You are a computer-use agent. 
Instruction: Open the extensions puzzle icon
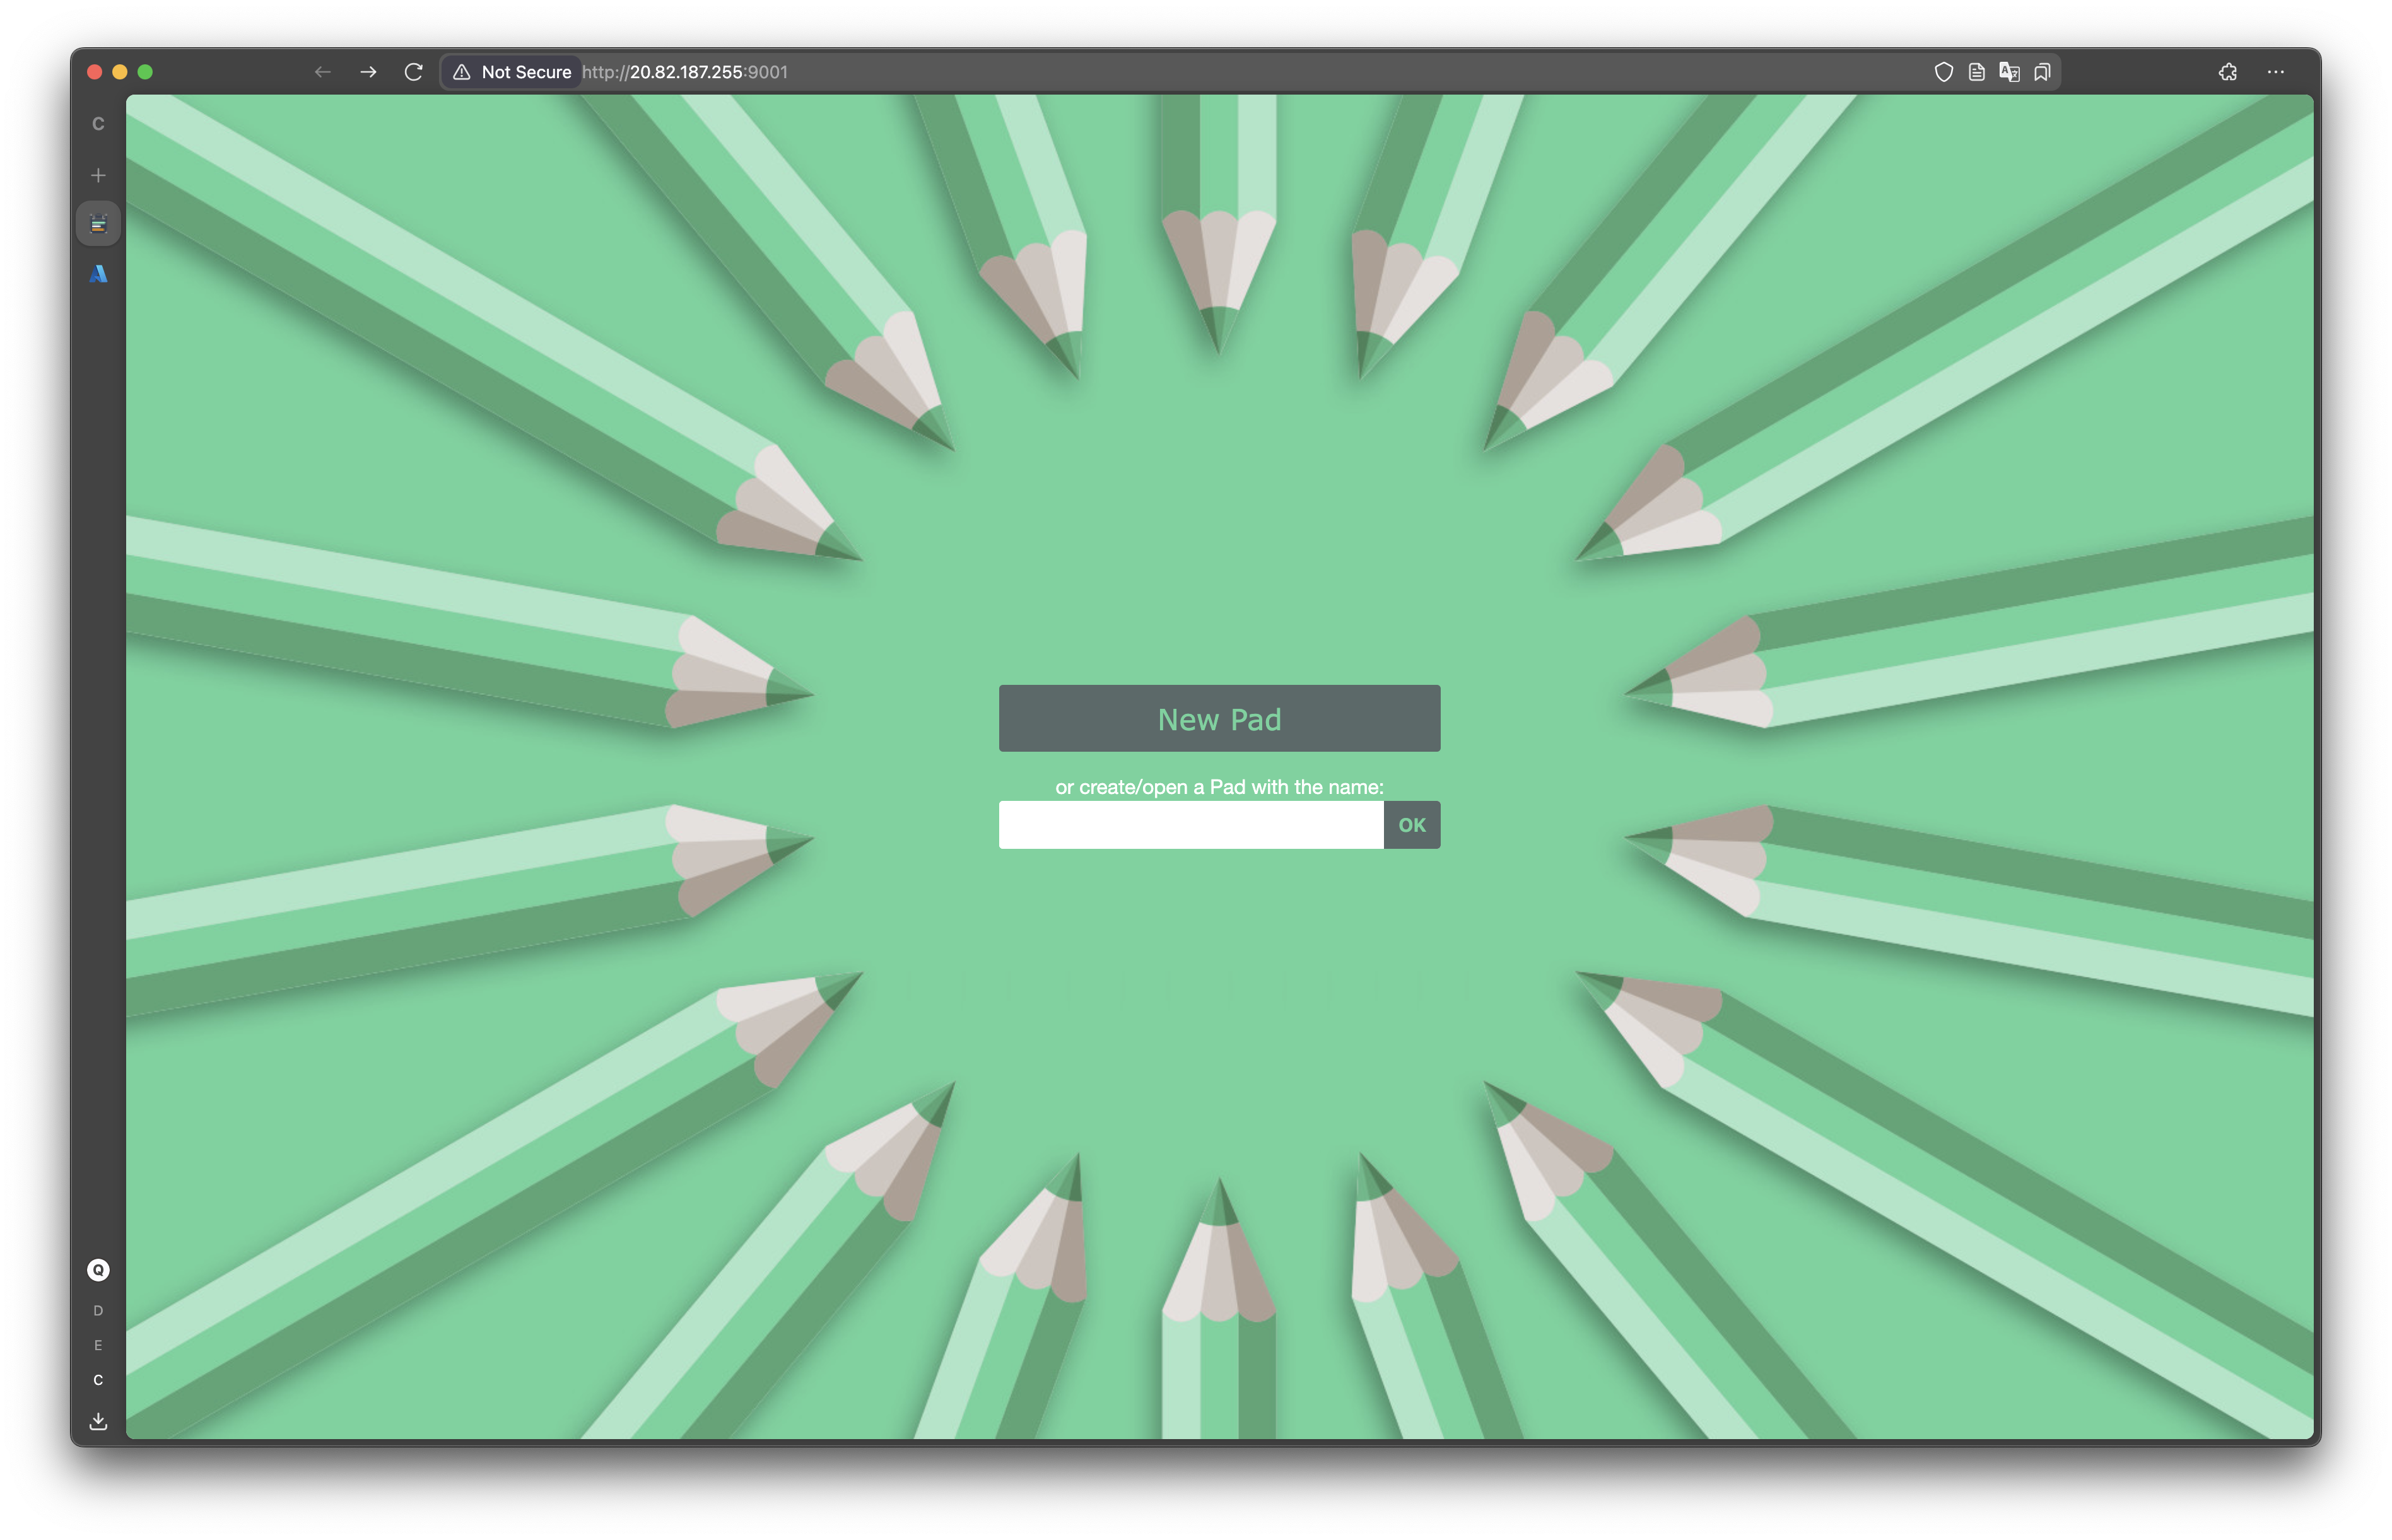2227,72
